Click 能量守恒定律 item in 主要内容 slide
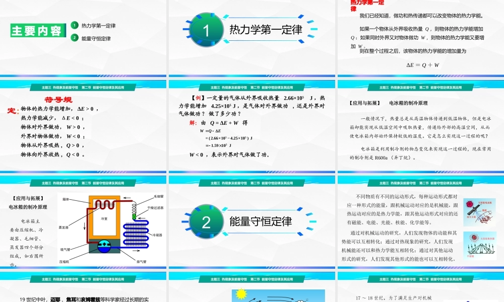Image resolution: width=504 pixels, height=302 pixels. (96, 39)
